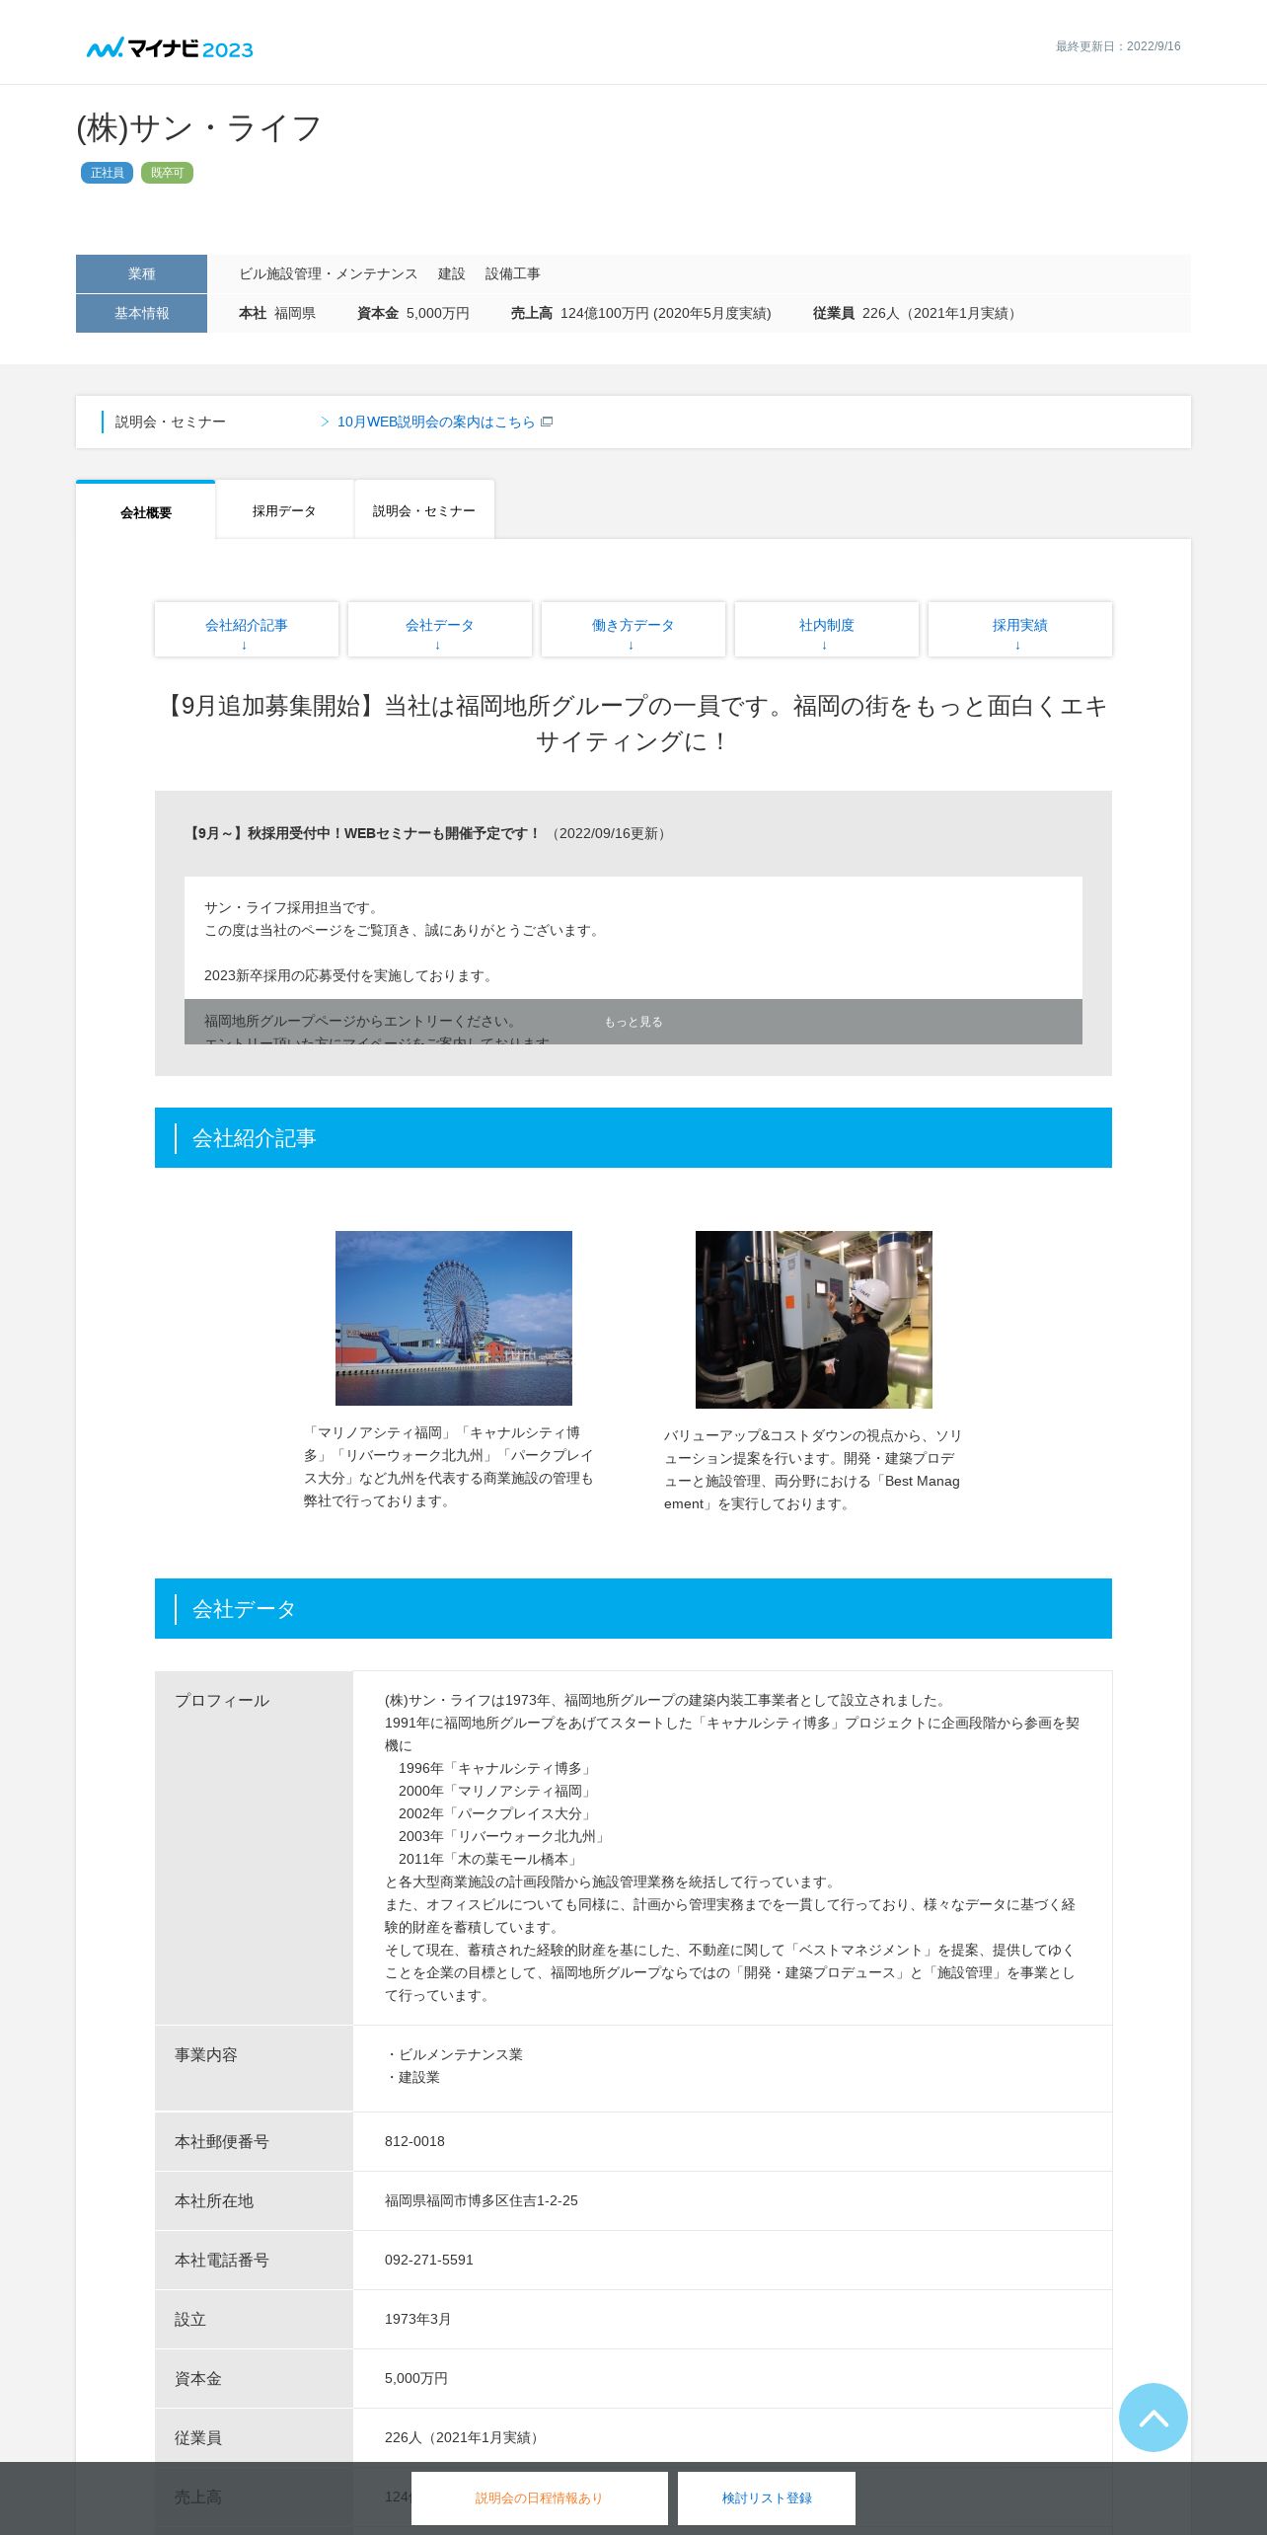Click ・ビルメンテナンス業 business item
The image size is (1267, 2535).
pyautogui.click(x=454, y=2054)
